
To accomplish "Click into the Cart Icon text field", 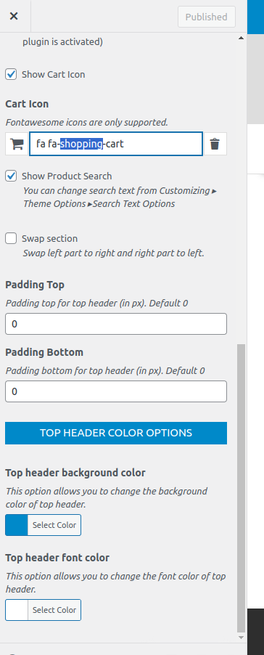I will coord(116,144).
